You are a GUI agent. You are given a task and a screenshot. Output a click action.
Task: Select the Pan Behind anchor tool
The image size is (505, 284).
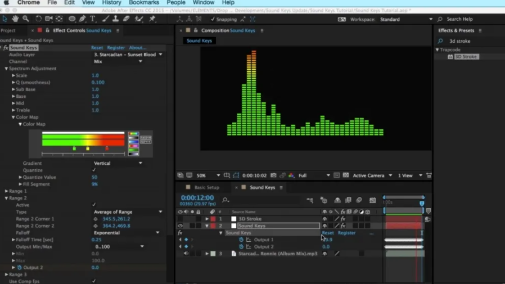pos(59,19)
